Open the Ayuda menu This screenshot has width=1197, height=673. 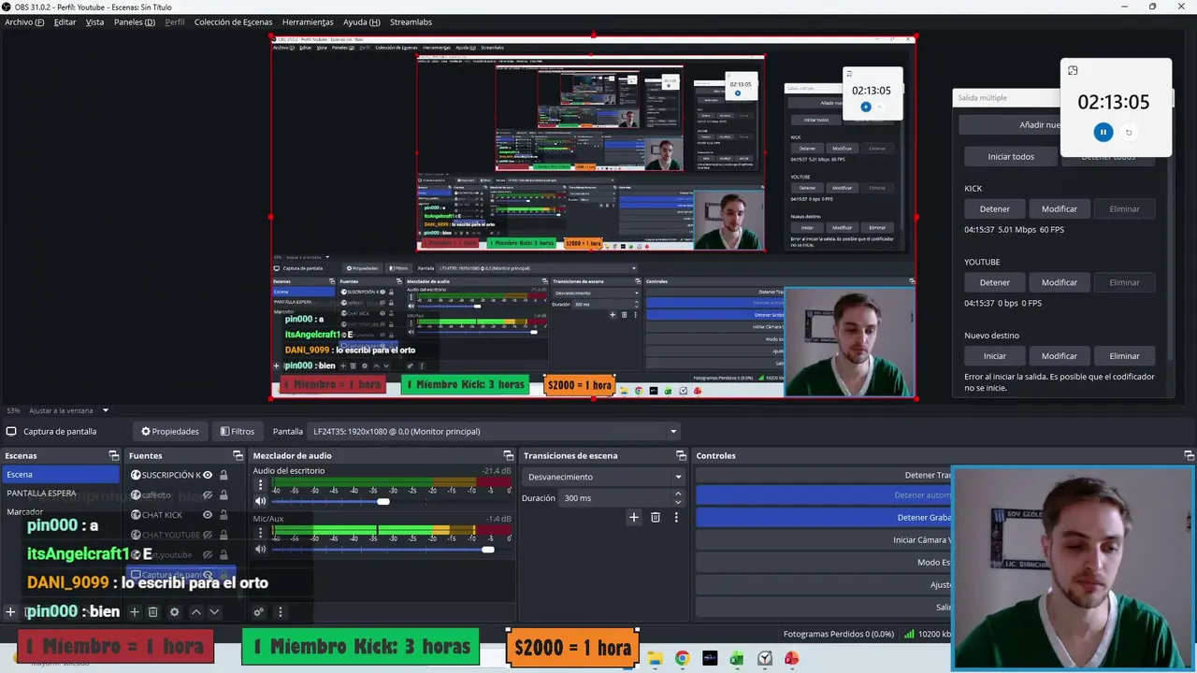click(361, 21)
